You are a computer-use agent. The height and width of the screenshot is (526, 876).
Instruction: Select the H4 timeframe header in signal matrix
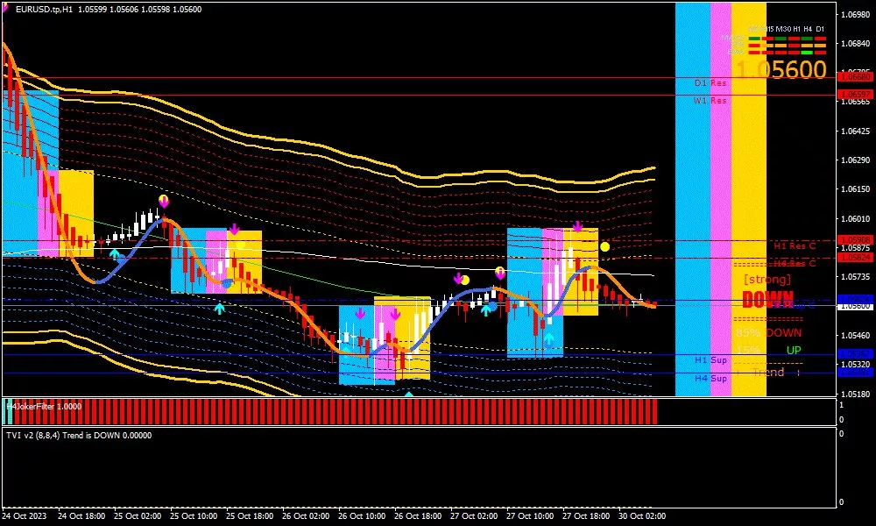[x=808, y=29]
